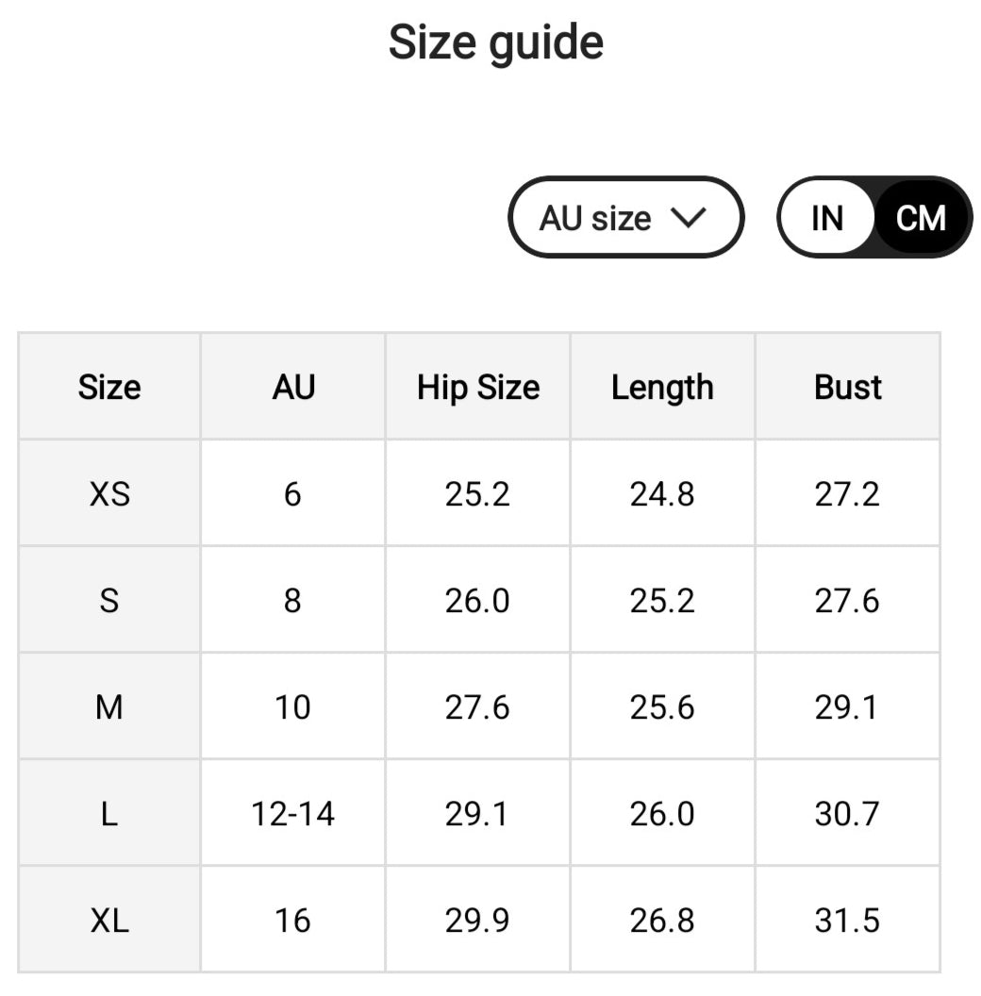Select the XS size row label
The width and height of the screenshot is (981, 996).
[x=109, y=493]
